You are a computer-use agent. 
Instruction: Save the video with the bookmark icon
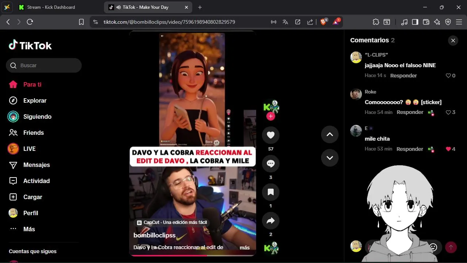click(x=271, y=192)
